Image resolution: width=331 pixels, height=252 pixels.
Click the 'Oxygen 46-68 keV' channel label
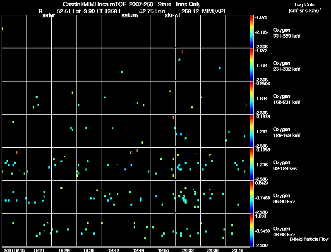pos(284,232)
